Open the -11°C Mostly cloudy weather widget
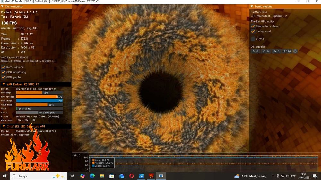The width and height of the screenshot is (321, 180). (x=251, y=176)
